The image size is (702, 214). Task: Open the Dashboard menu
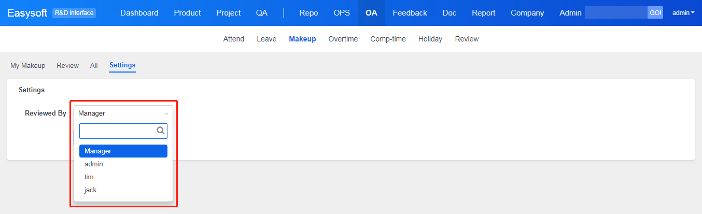[139, 13]
